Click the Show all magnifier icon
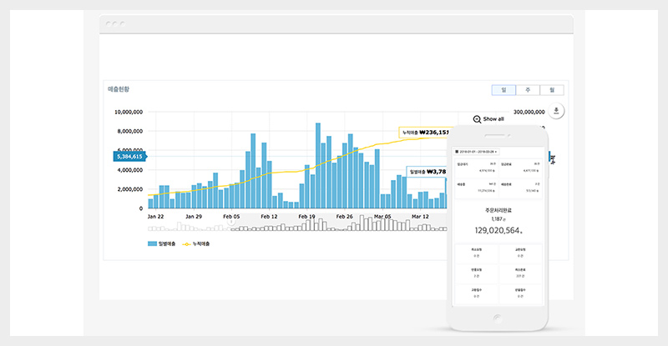The width and height of the screenshot is (668, 346). (477, 119)
